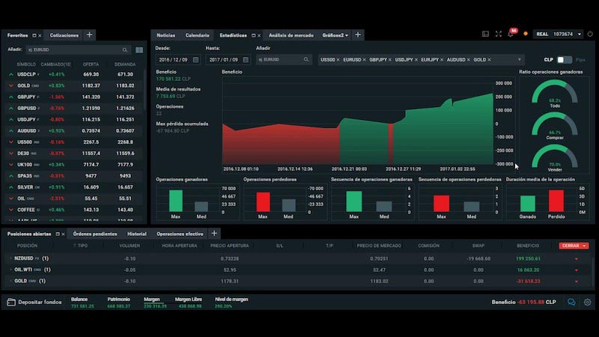Remove the GBPJPY filter tag
This screenshot has width=599, height=337.
tap(389, 60)
